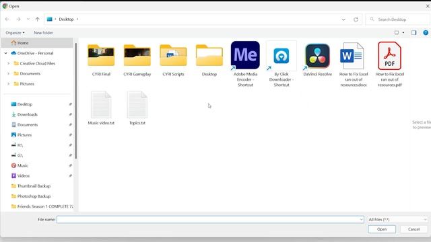Viewport: 431px width, 242px height.
Task: Open the All Files type dropdown
Action: click(397, 220)
